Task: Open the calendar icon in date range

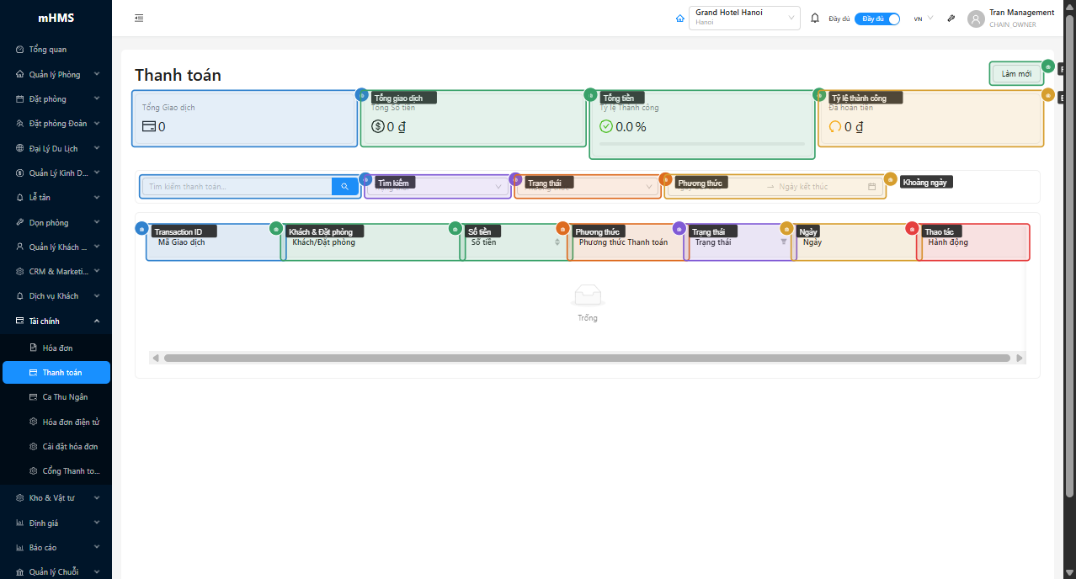Action: tap(871, 187)
